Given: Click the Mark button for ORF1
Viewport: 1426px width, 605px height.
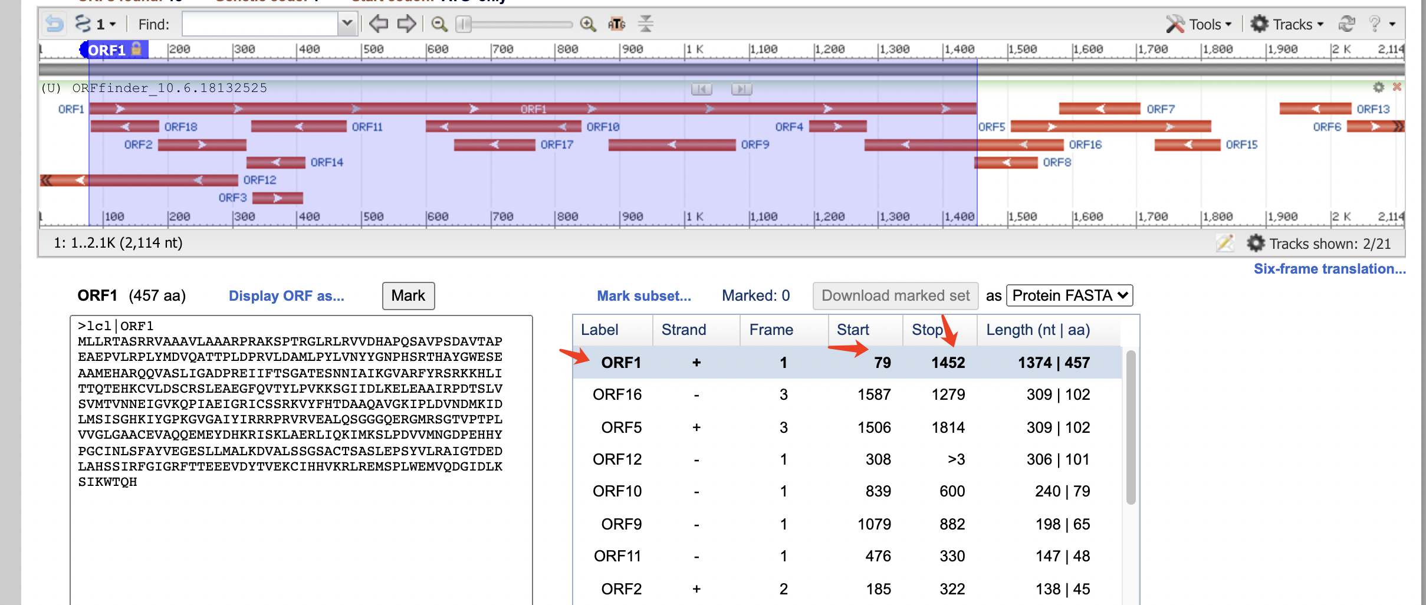Looking at the screenshot, I should coord(408,295).
